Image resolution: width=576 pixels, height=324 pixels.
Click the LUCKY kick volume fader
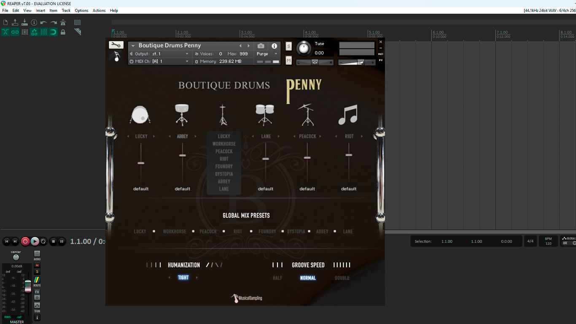click(x=141, y=163)
